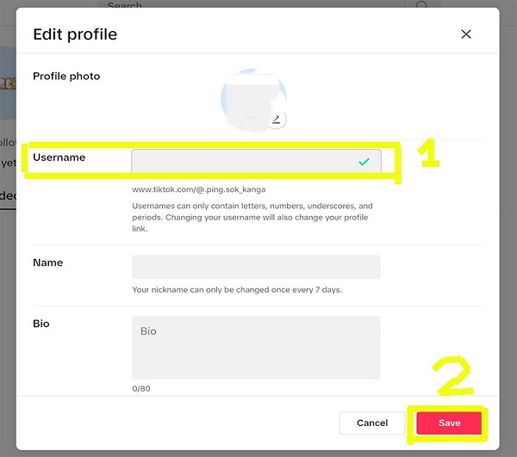
Task: Click the Edit profile dialog title
Action: point(75,35)
